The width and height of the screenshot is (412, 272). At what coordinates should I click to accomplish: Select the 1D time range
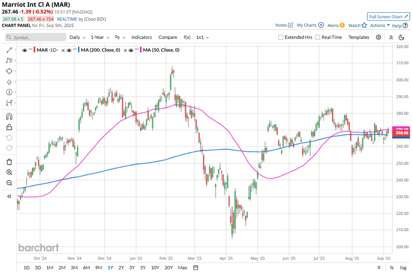click(27, 268)
